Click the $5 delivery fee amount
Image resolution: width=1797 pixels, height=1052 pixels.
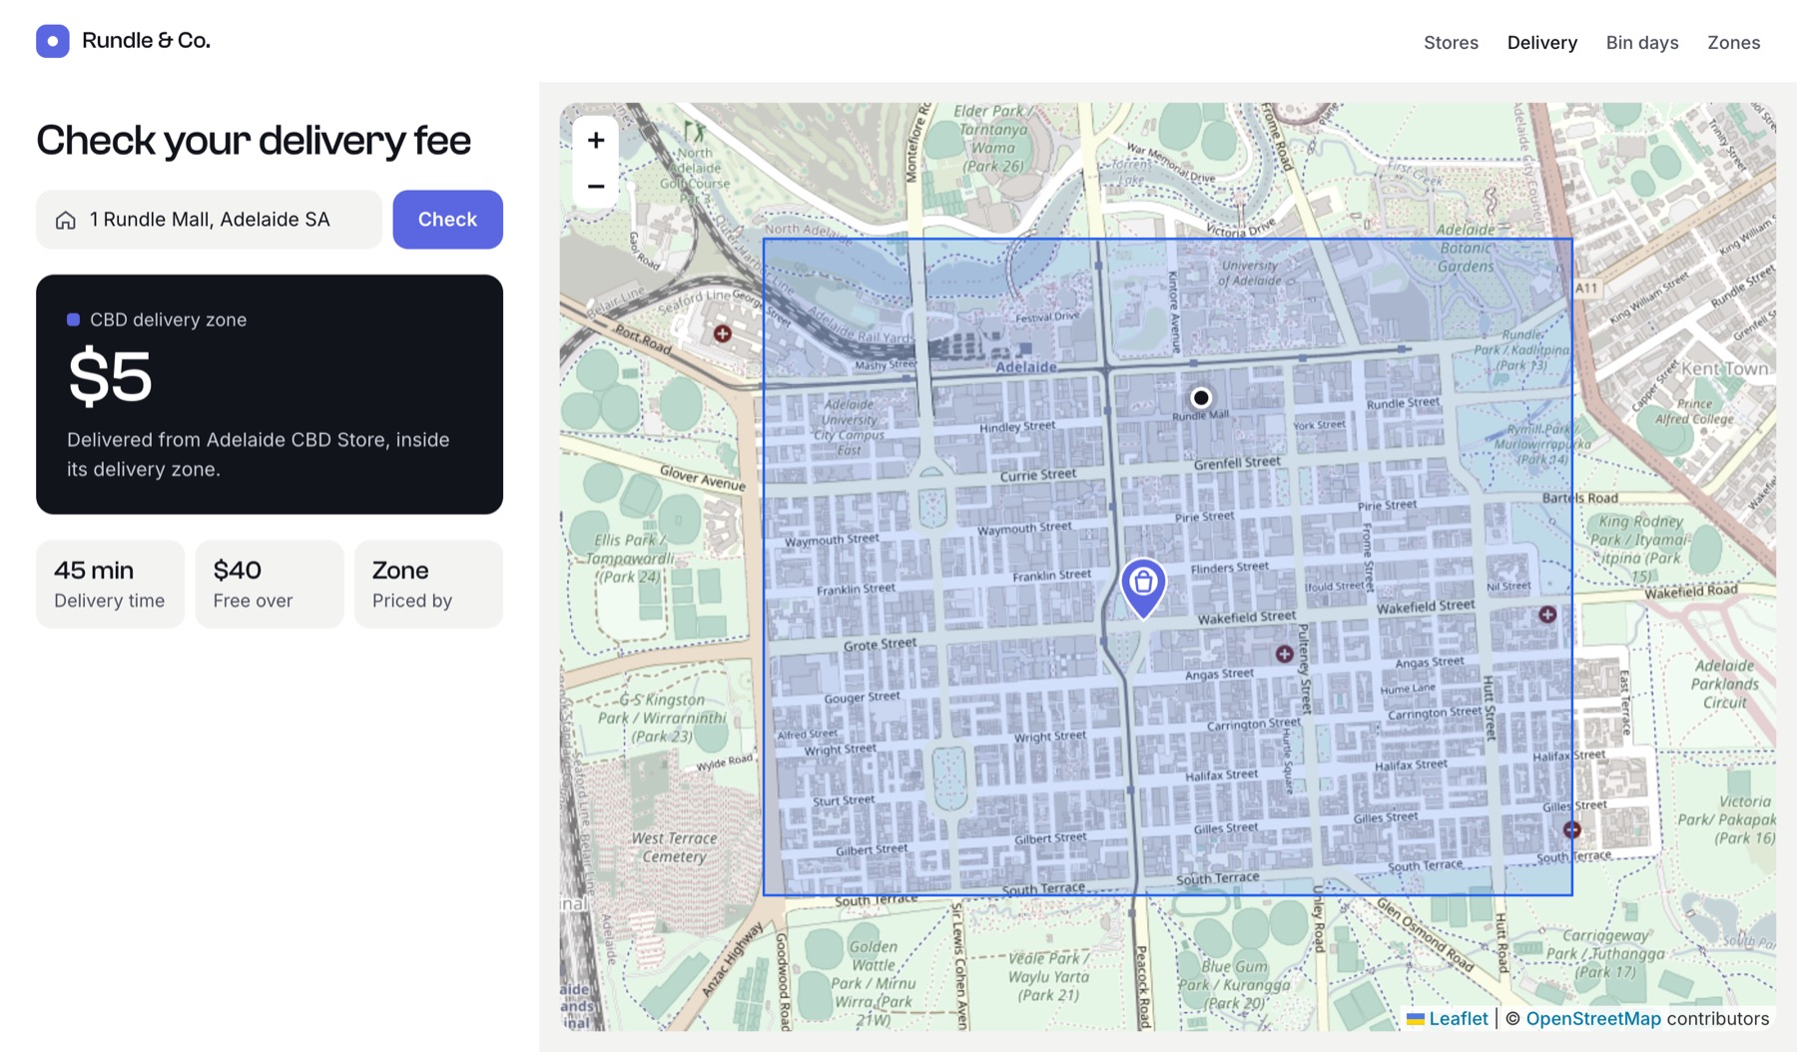[110, 376]
